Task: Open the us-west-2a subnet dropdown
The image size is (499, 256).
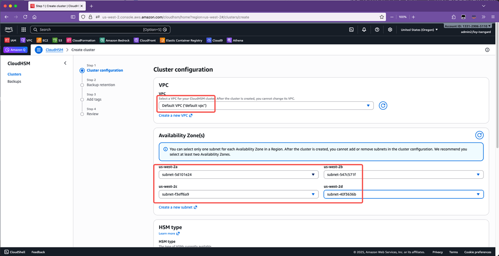Action: click(238, 175)
